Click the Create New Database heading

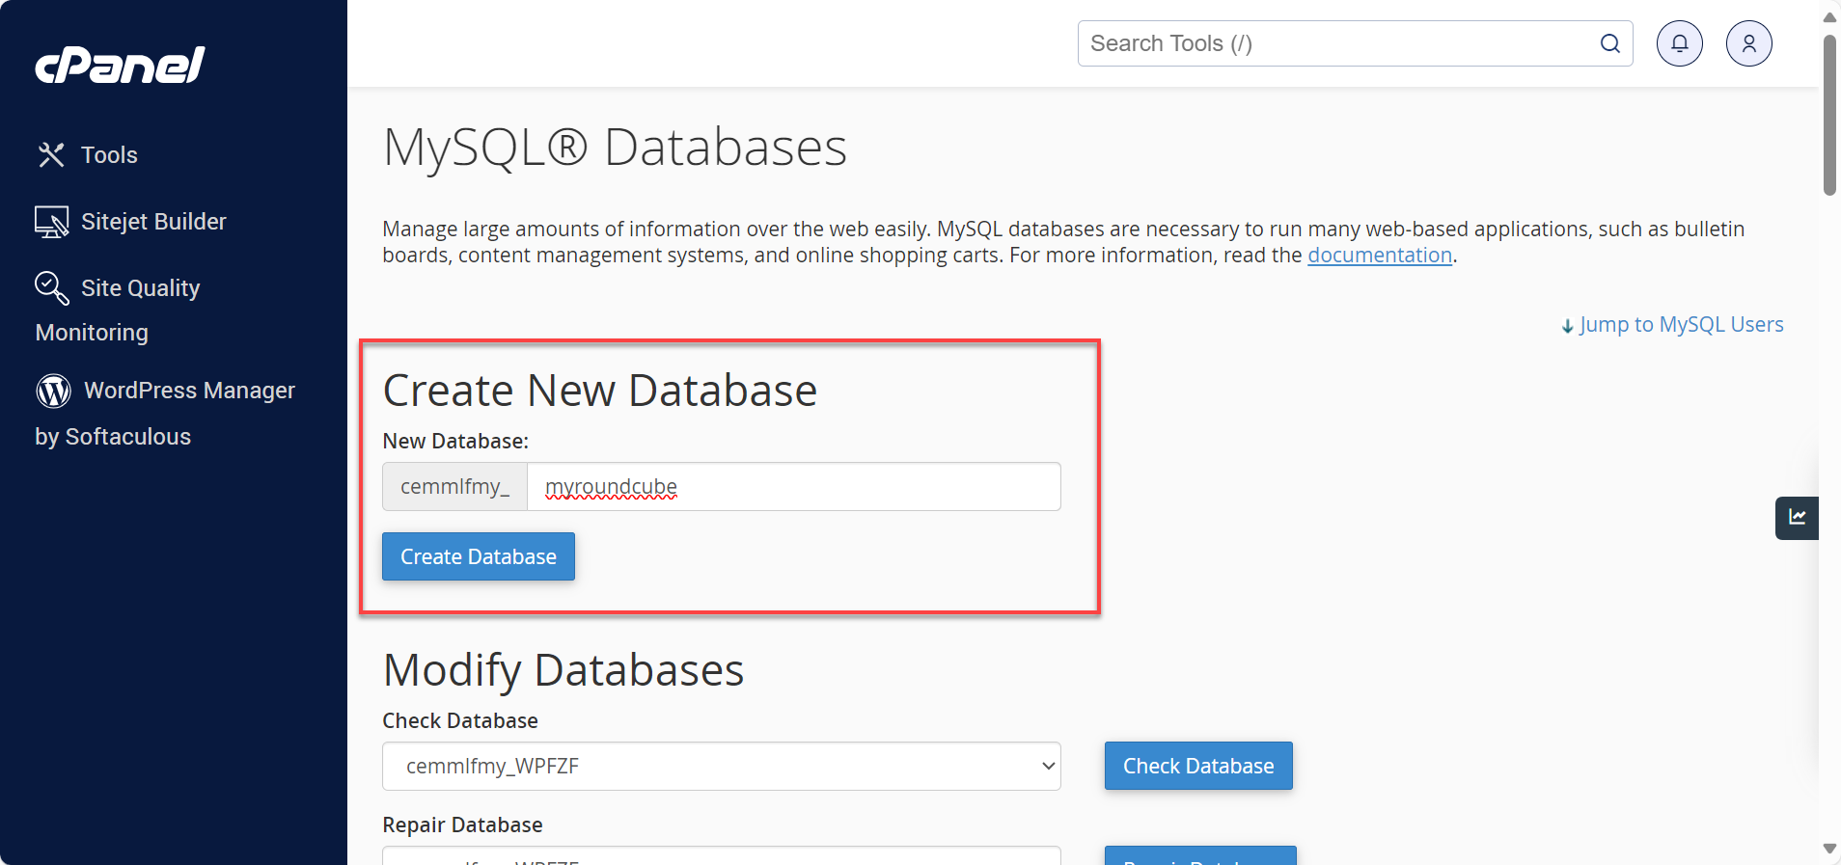pyautogui.click(x=600, y=391)
